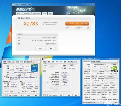
Task: Open 测试分数 tab in CPU-Z processor window
Action: point(30,62)
